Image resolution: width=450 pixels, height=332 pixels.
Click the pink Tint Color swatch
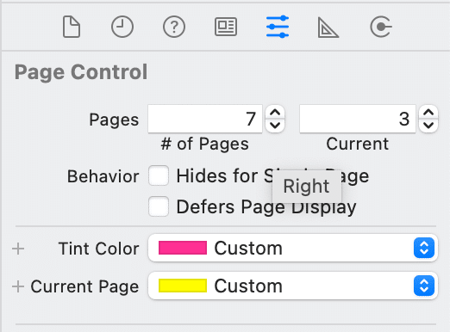[x=183, y=248]
